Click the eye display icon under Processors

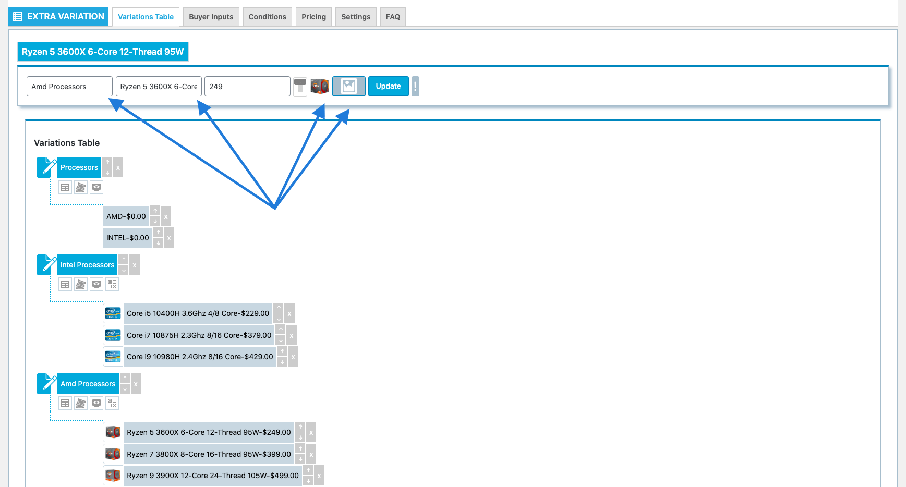tap(96, 187)
